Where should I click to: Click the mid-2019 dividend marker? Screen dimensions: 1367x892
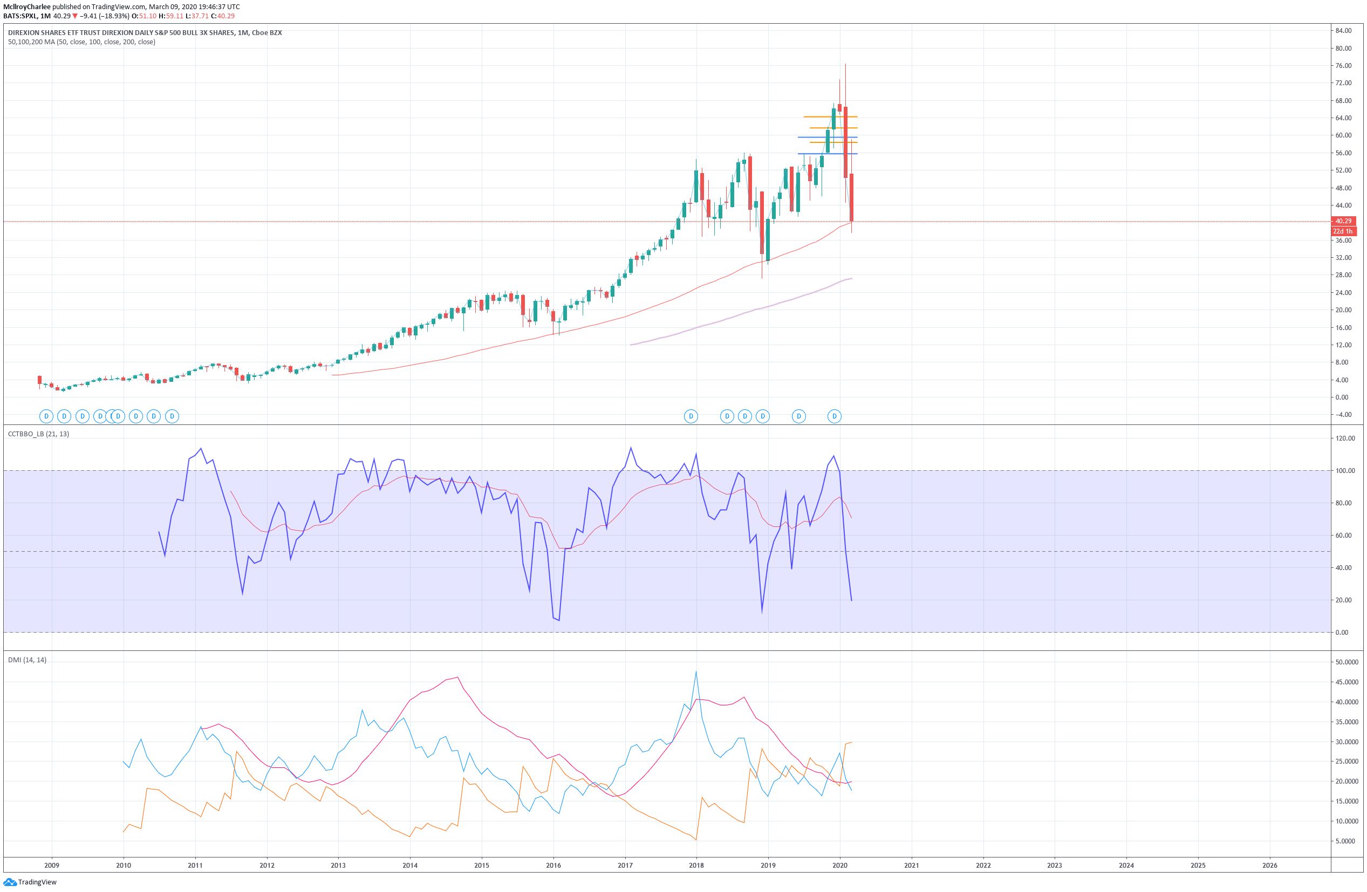pos(799,416)
